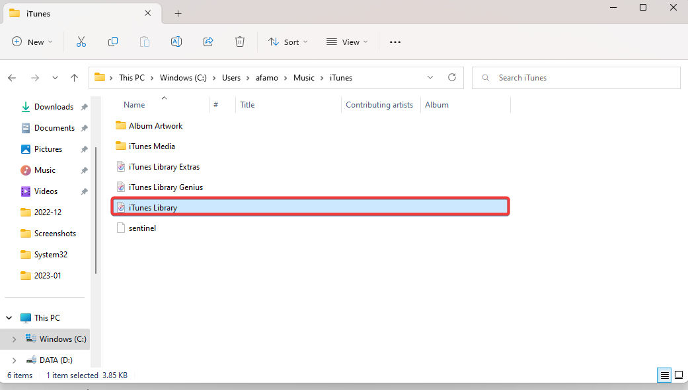The height and width of the screenshot is (390, 688).
Task: Close the iTunes tab
Action: tap(148, 13)
